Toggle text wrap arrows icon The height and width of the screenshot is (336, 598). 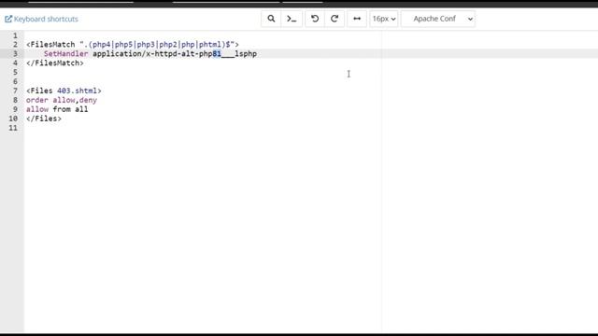tap(357, 19)
